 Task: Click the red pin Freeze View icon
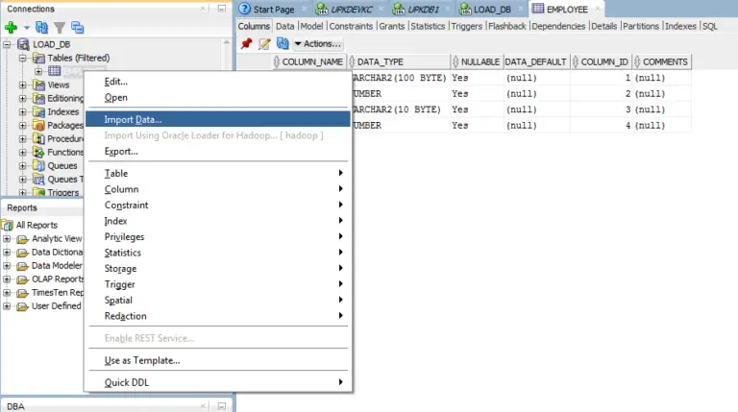coord(246,44)
